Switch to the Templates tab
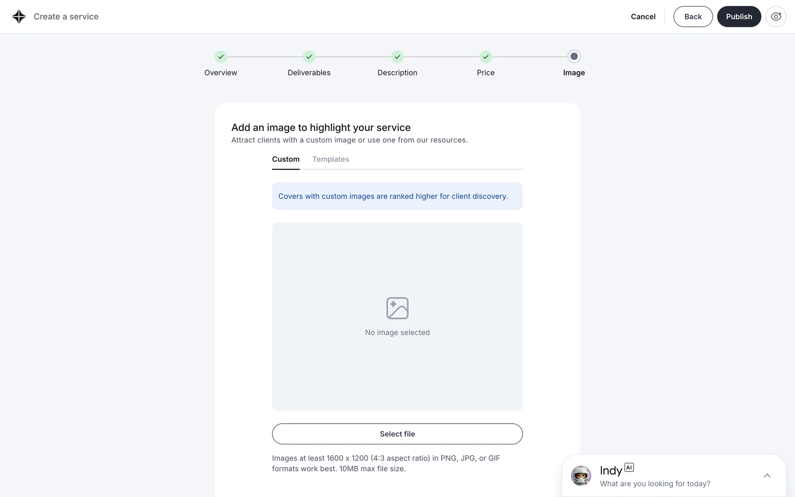Viewport: 795px width, 497px height. click(x=330, y=159)
